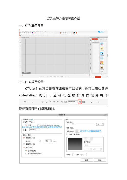The height and width of the screenshot is (180, 127).
Task: Click the safe area value field showing 20
Action: click(x=99, y=124)
